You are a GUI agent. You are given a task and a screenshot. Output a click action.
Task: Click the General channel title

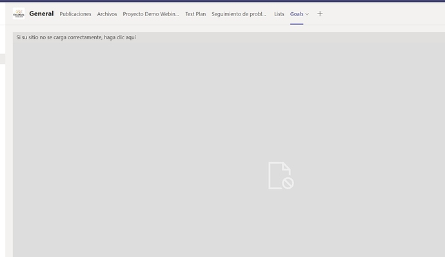41,14
